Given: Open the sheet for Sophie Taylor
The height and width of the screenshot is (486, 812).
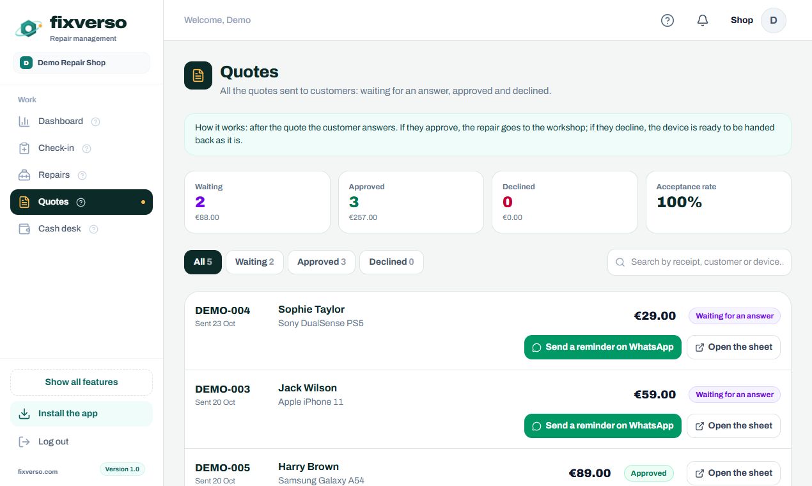Looking at the screenshot, I should (x=733, y=347).
